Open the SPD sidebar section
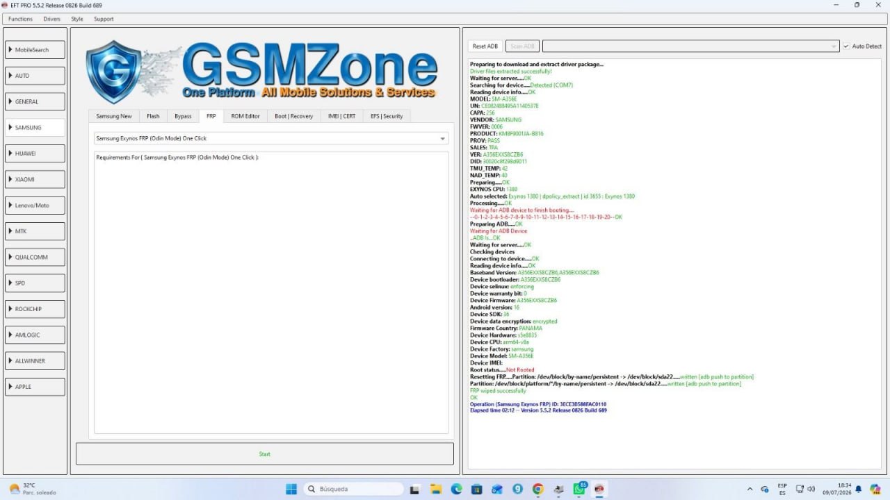Screen dimensions: 890x500 tap(35, 283)
